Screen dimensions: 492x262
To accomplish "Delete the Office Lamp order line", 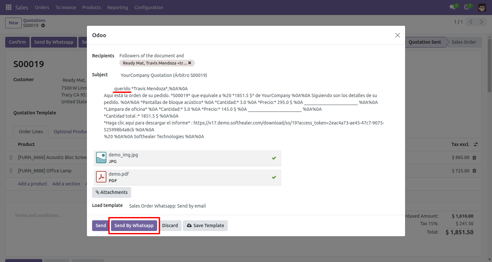I will tap(474, 171).
